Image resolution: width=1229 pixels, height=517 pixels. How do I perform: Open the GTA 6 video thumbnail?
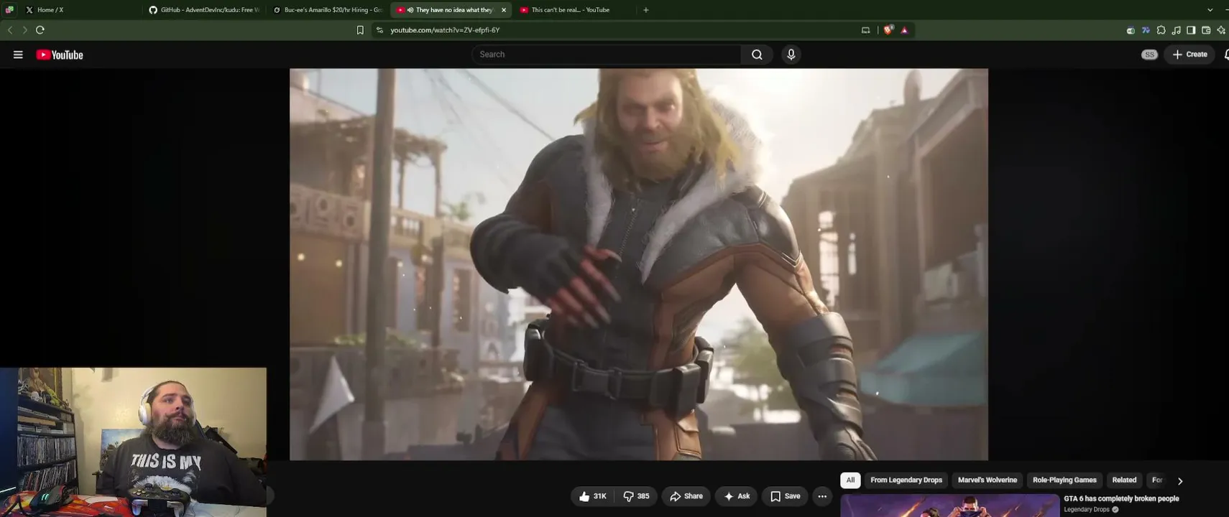pyautogui.click(x=950, y=506)
